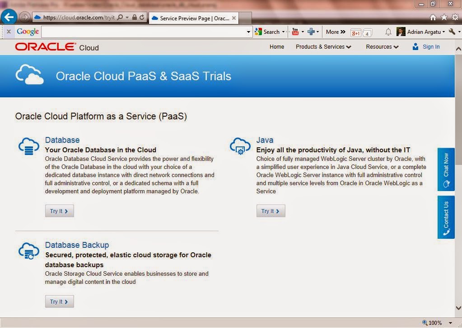Image resolution: width=462 pixels, height=328 pixels.
Task: Click the Sign In link
Action: click(431, 47)
